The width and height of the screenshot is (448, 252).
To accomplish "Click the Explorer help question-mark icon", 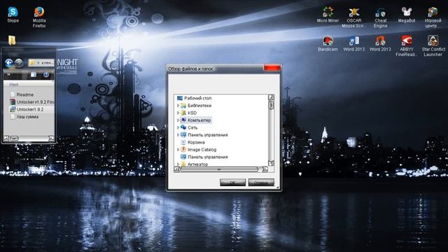I will click(46, 75).
